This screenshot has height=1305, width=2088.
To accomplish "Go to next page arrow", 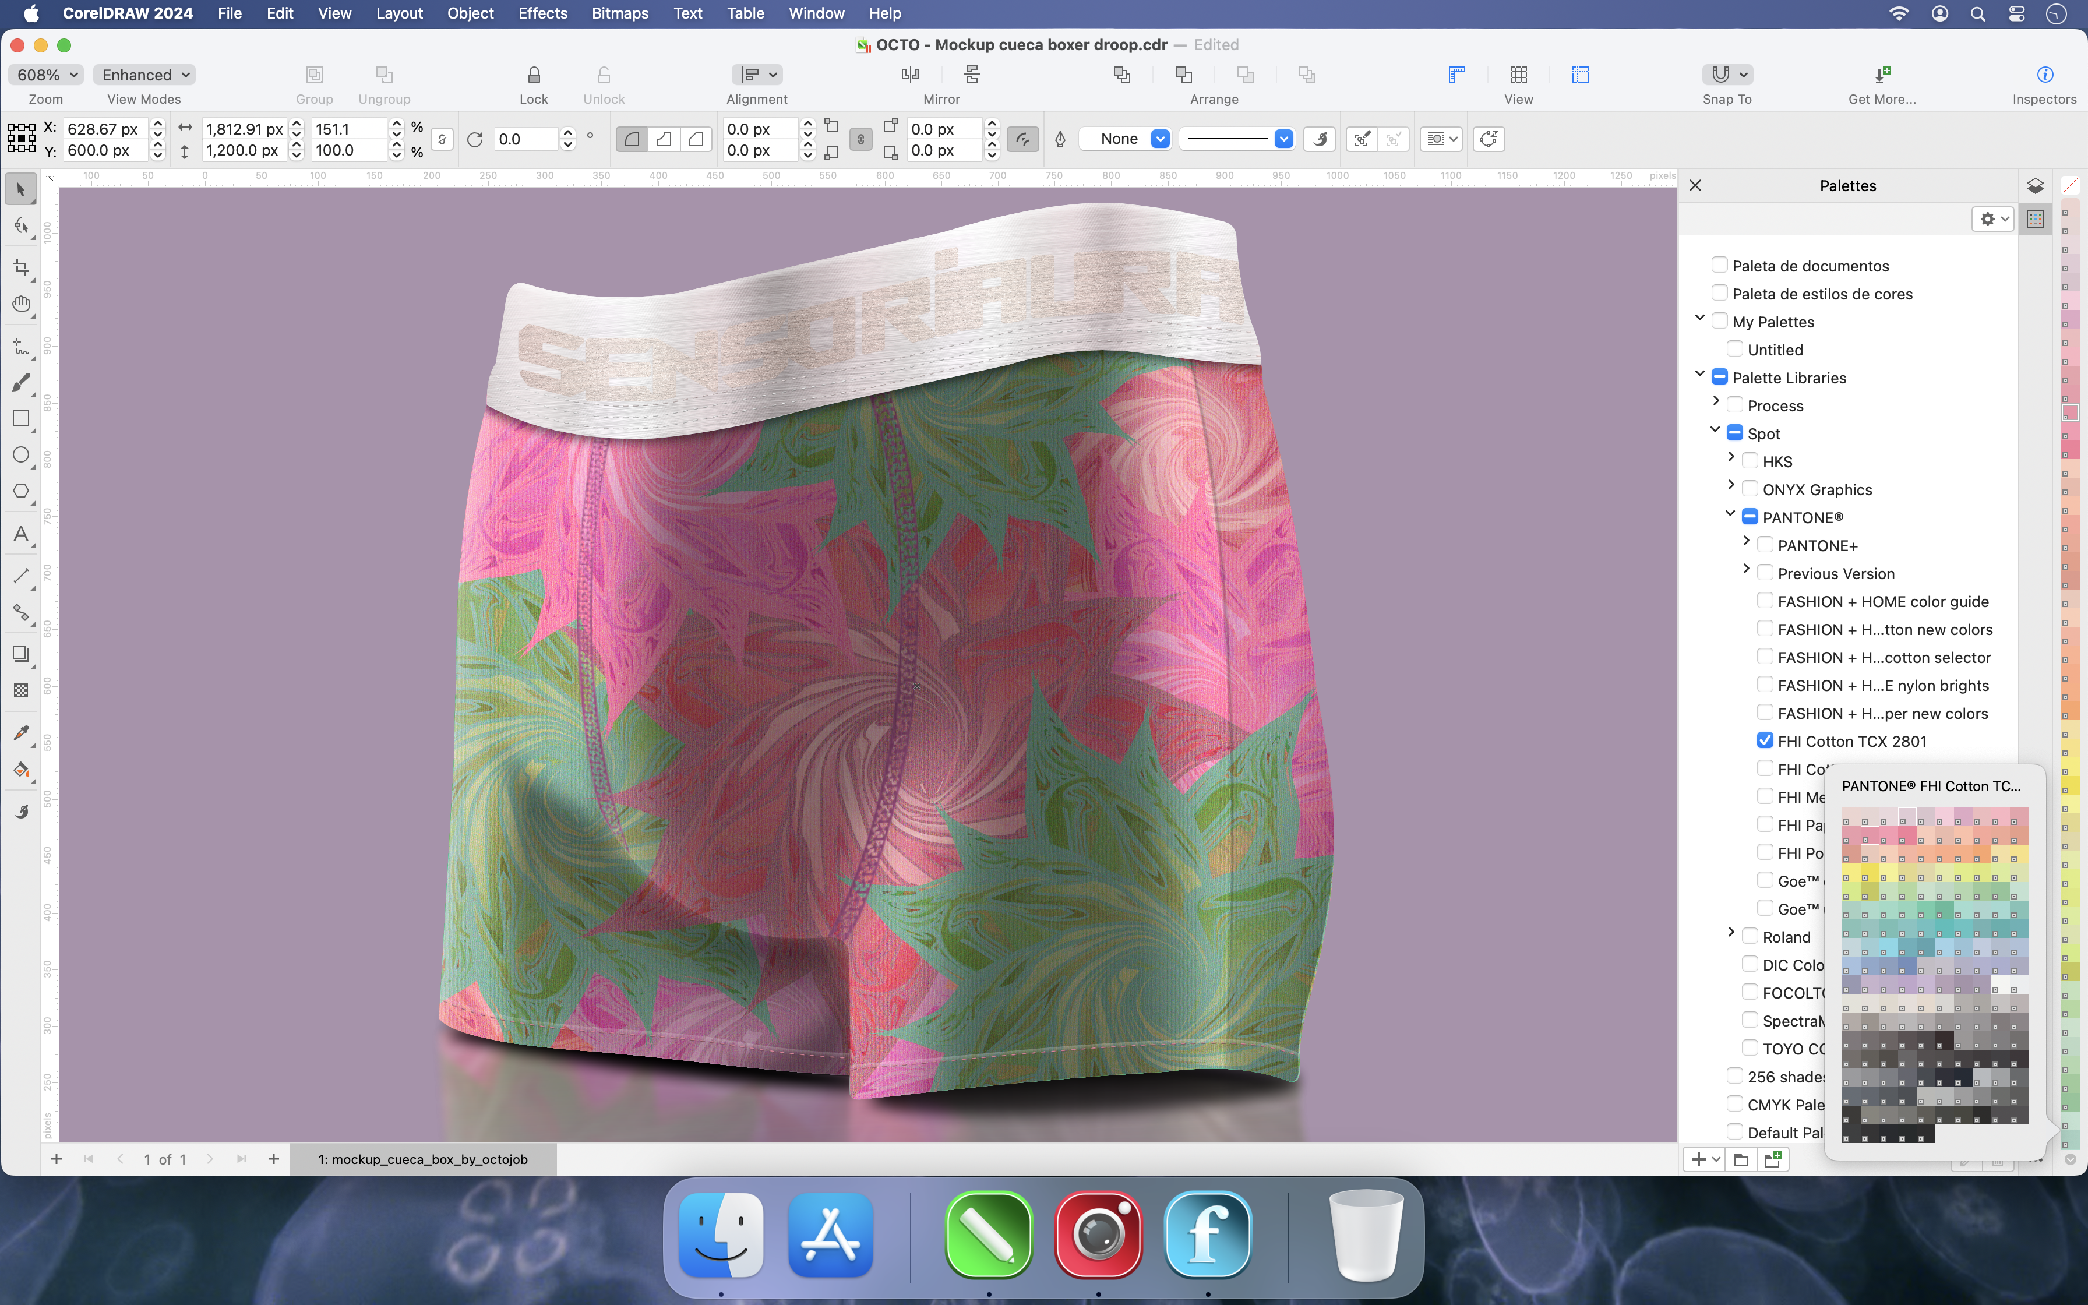I will pos(210,1159).
